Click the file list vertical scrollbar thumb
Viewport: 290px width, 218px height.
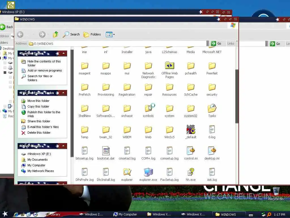tap(237, 96)
